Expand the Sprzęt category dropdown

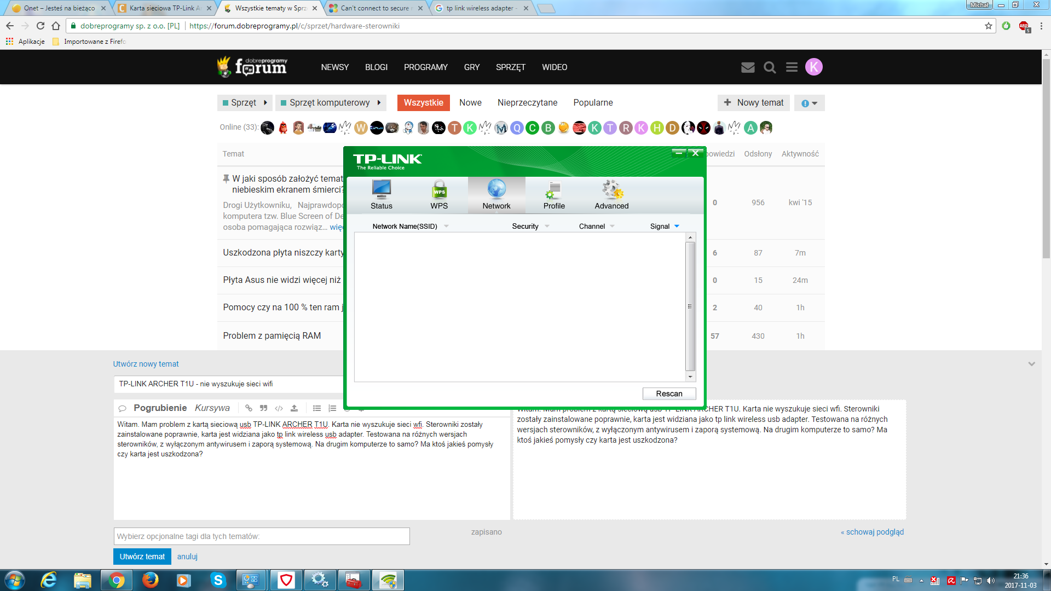point(245,103)
